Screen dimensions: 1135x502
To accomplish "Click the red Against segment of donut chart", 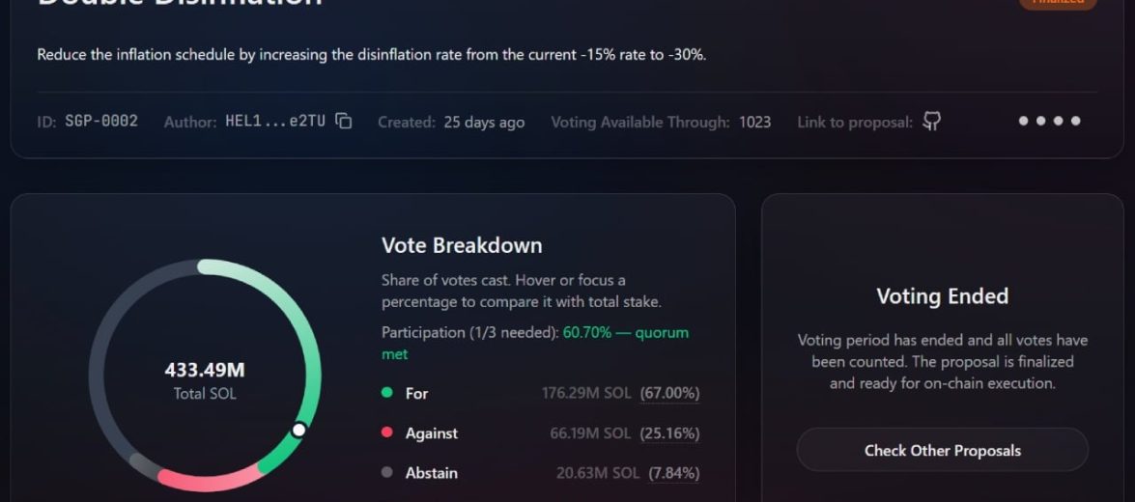I will click(210, 481).
